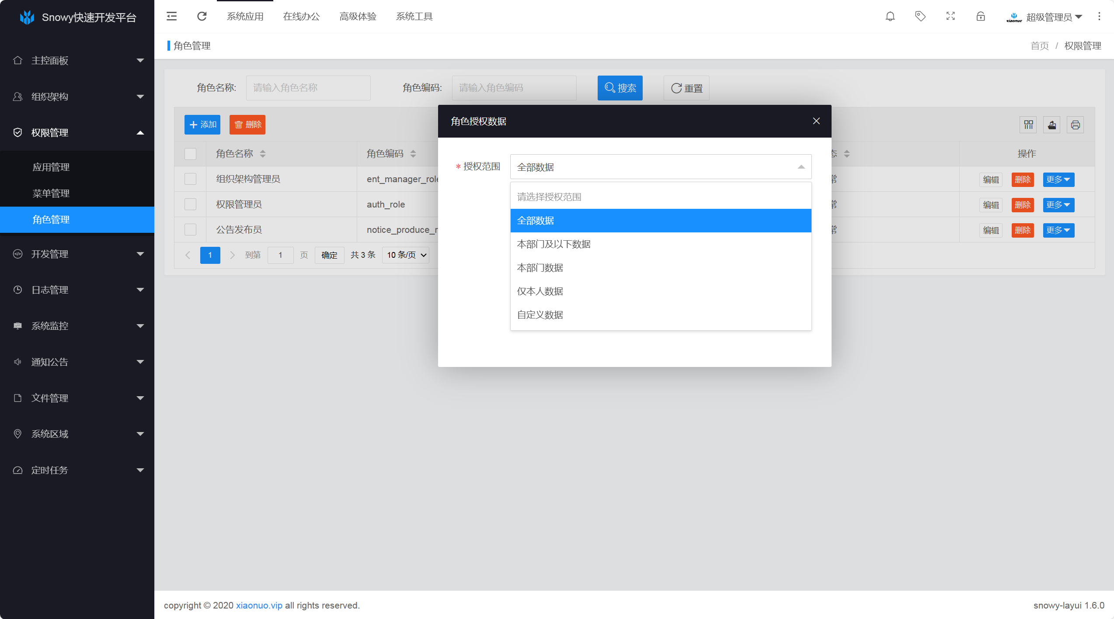The height and width of the screenshot is (619, 1114).
Task: Open the 在线办公 top tab
Action: [x=301, y=17]
